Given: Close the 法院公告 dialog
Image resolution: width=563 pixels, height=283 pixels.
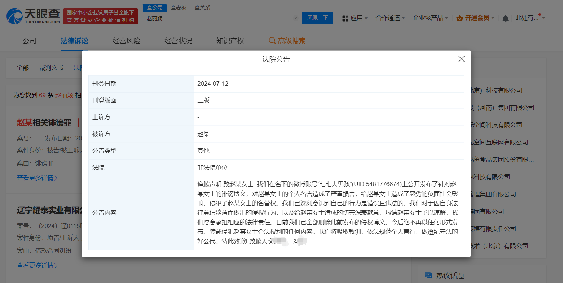Looking at the screenshot, I should pyautogui.click(x=461, y=59).
